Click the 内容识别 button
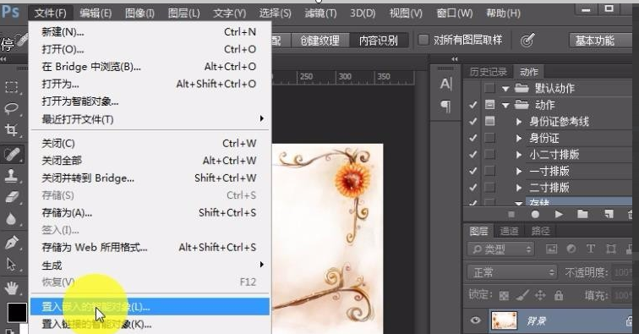 378,41
